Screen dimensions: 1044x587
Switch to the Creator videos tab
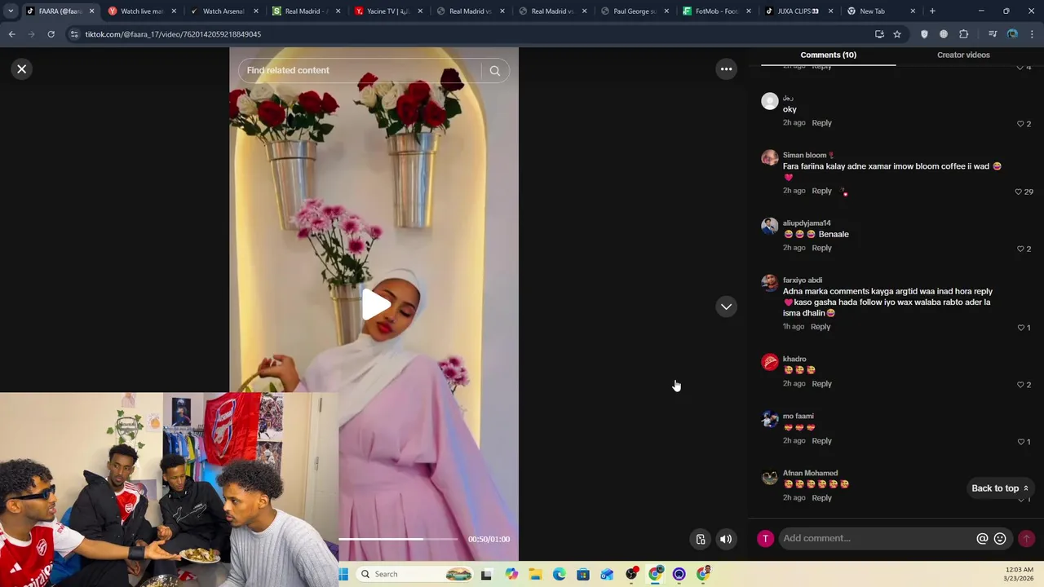pyautogui.click(x=963, y=55)
